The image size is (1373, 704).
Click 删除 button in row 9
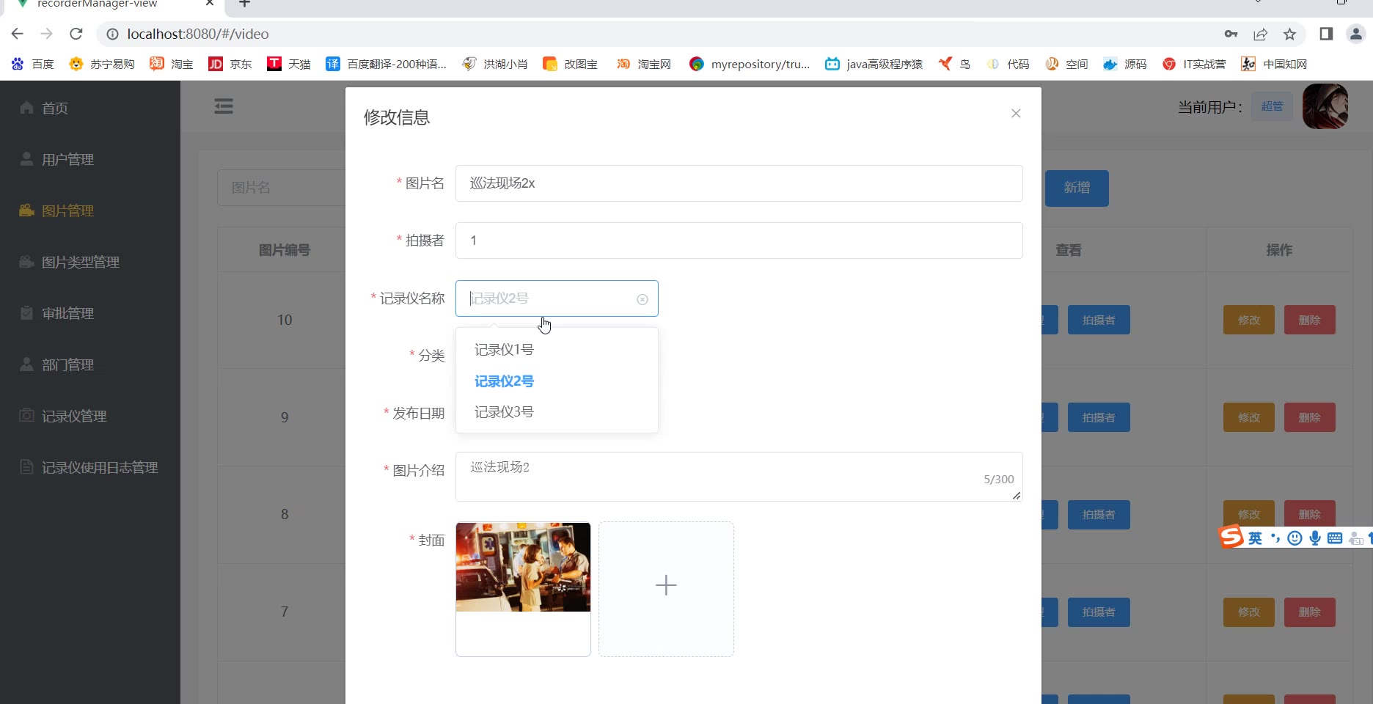pos(1310,417)
